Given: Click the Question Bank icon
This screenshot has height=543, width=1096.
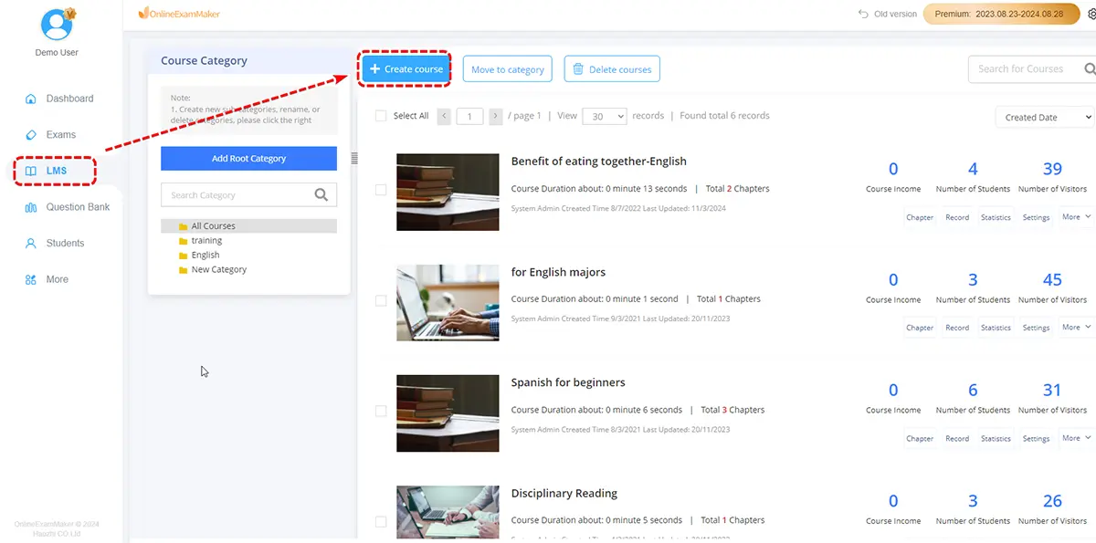Looking at the screenshot, I should click(x=31, y=207).
